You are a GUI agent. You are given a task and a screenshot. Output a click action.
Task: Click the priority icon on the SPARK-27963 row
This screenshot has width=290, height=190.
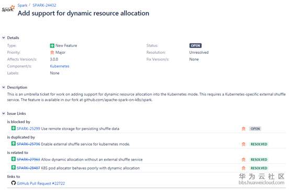click(x=243, y=160)
